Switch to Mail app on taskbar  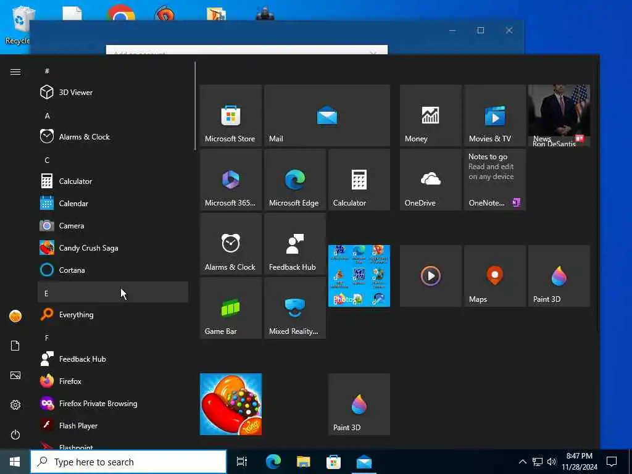(364, 462)
